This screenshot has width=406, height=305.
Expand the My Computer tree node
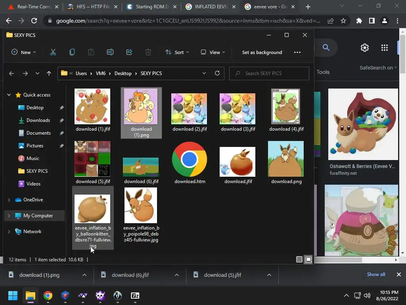coord(9,216)
